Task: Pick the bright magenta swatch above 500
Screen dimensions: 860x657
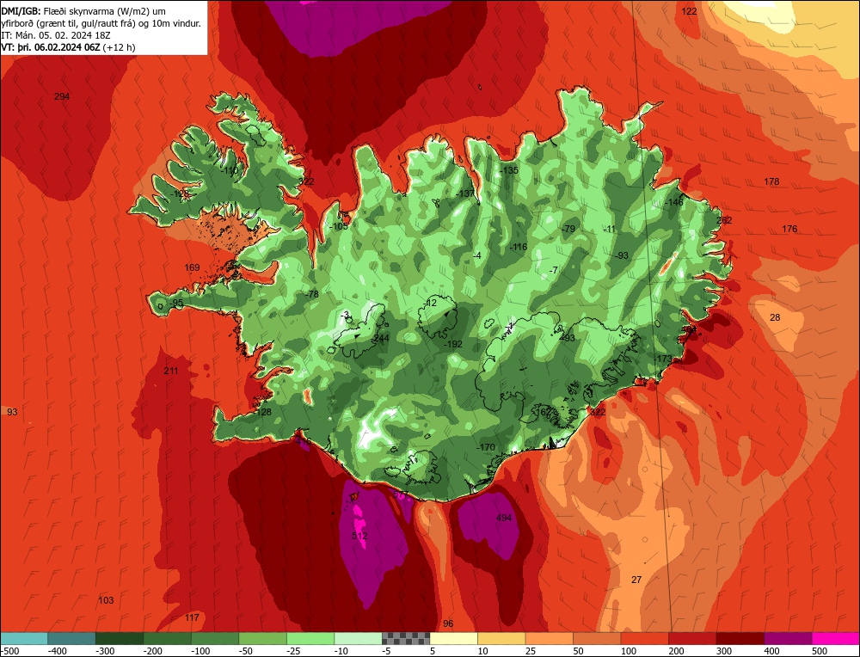Action: coord(835,638)
